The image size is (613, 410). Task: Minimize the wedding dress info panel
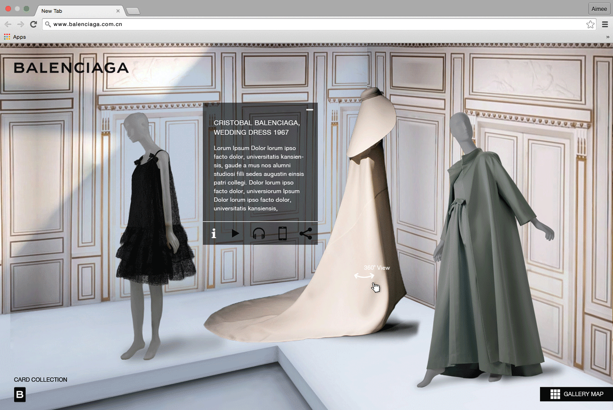pos(309,110)
